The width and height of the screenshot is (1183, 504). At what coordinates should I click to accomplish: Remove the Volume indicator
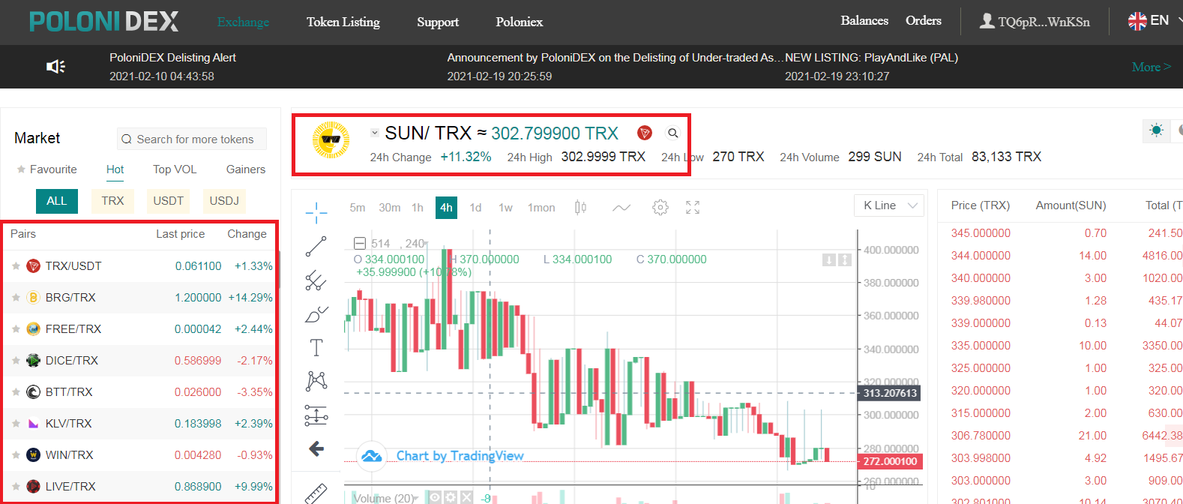click(466, 497)
